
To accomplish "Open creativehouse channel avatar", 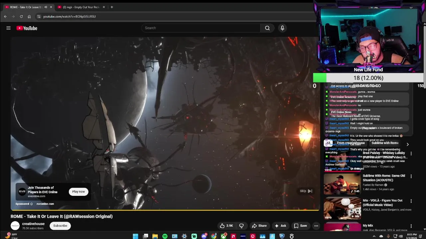I will click(15, 226).
